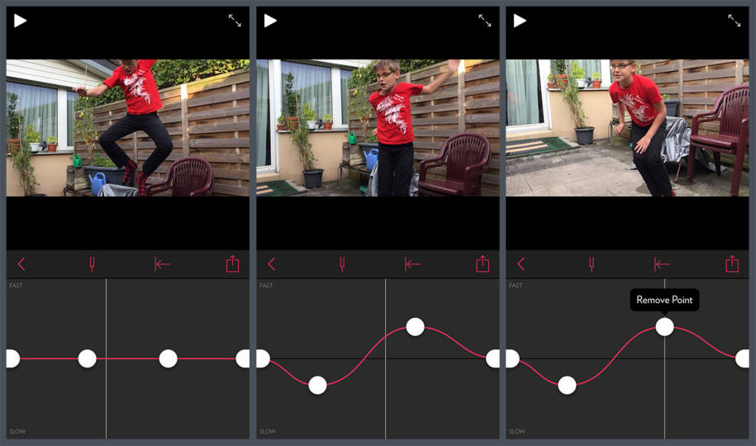Open the tuning fork audio icon in left panel

(92, 264)
